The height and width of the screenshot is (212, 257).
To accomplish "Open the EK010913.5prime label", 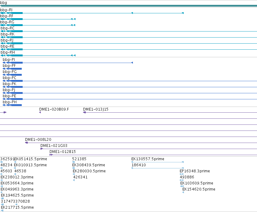I will point(30,165).
